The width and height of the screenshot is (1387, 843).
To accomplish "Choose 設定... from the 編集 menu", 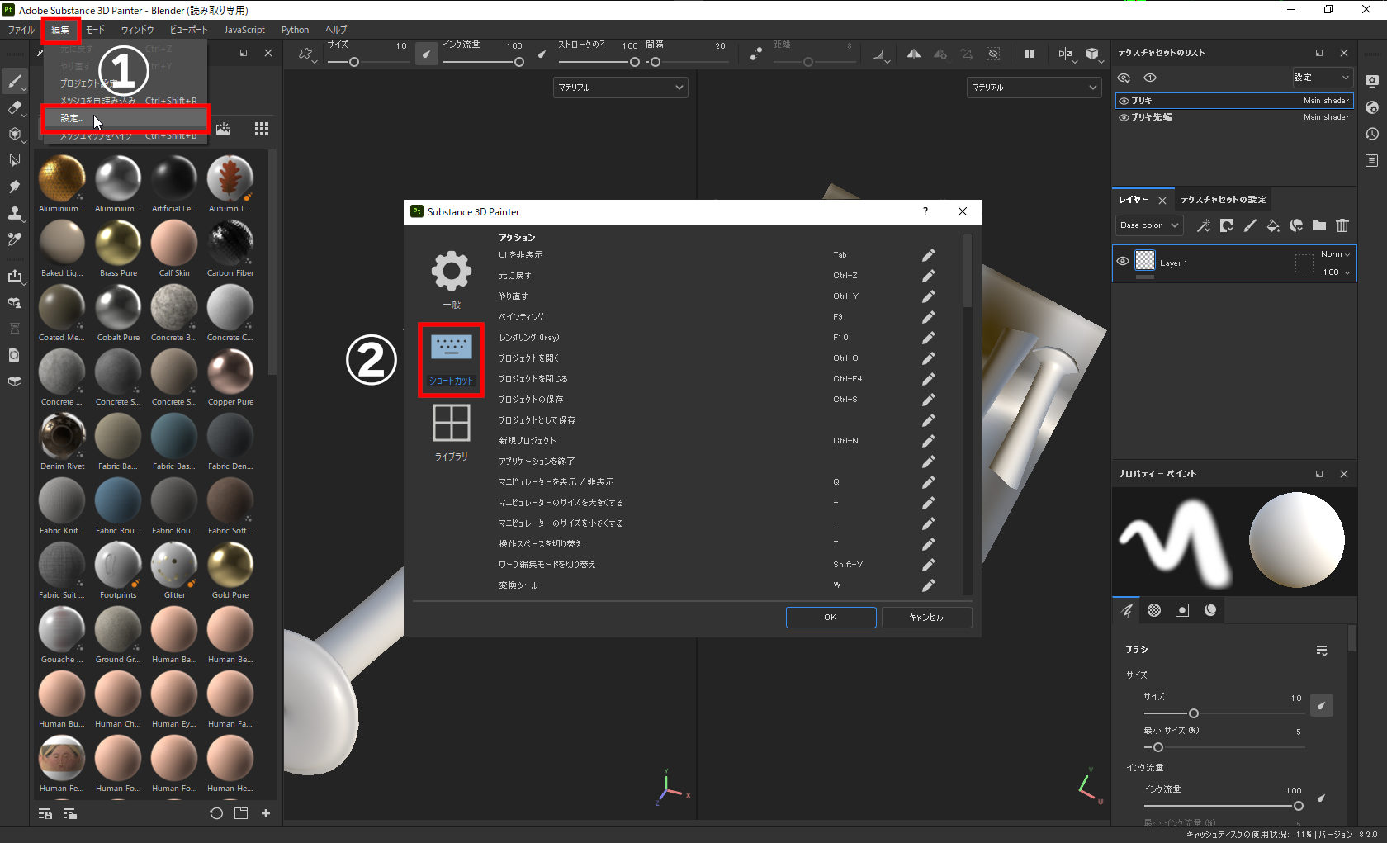I will click(x=125, y=119).
